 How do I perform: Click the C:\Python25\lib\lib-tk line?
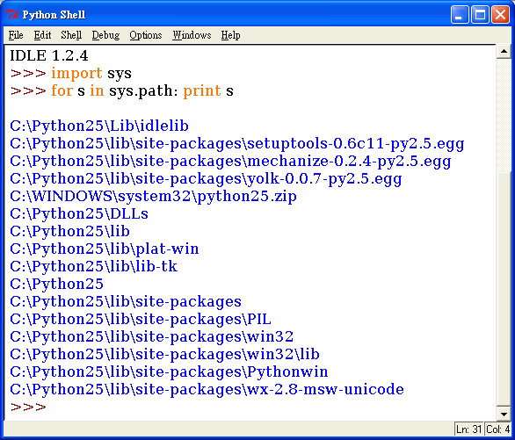click(94, 266)
